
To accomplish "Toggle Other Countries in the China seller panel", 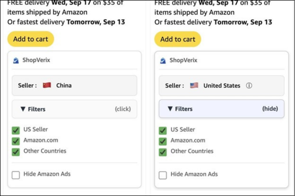I will pyautogui.click(x=16, y=151).
